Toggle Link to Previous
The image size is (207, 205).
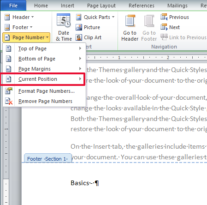pyautogui.click(x=183, y=37)
